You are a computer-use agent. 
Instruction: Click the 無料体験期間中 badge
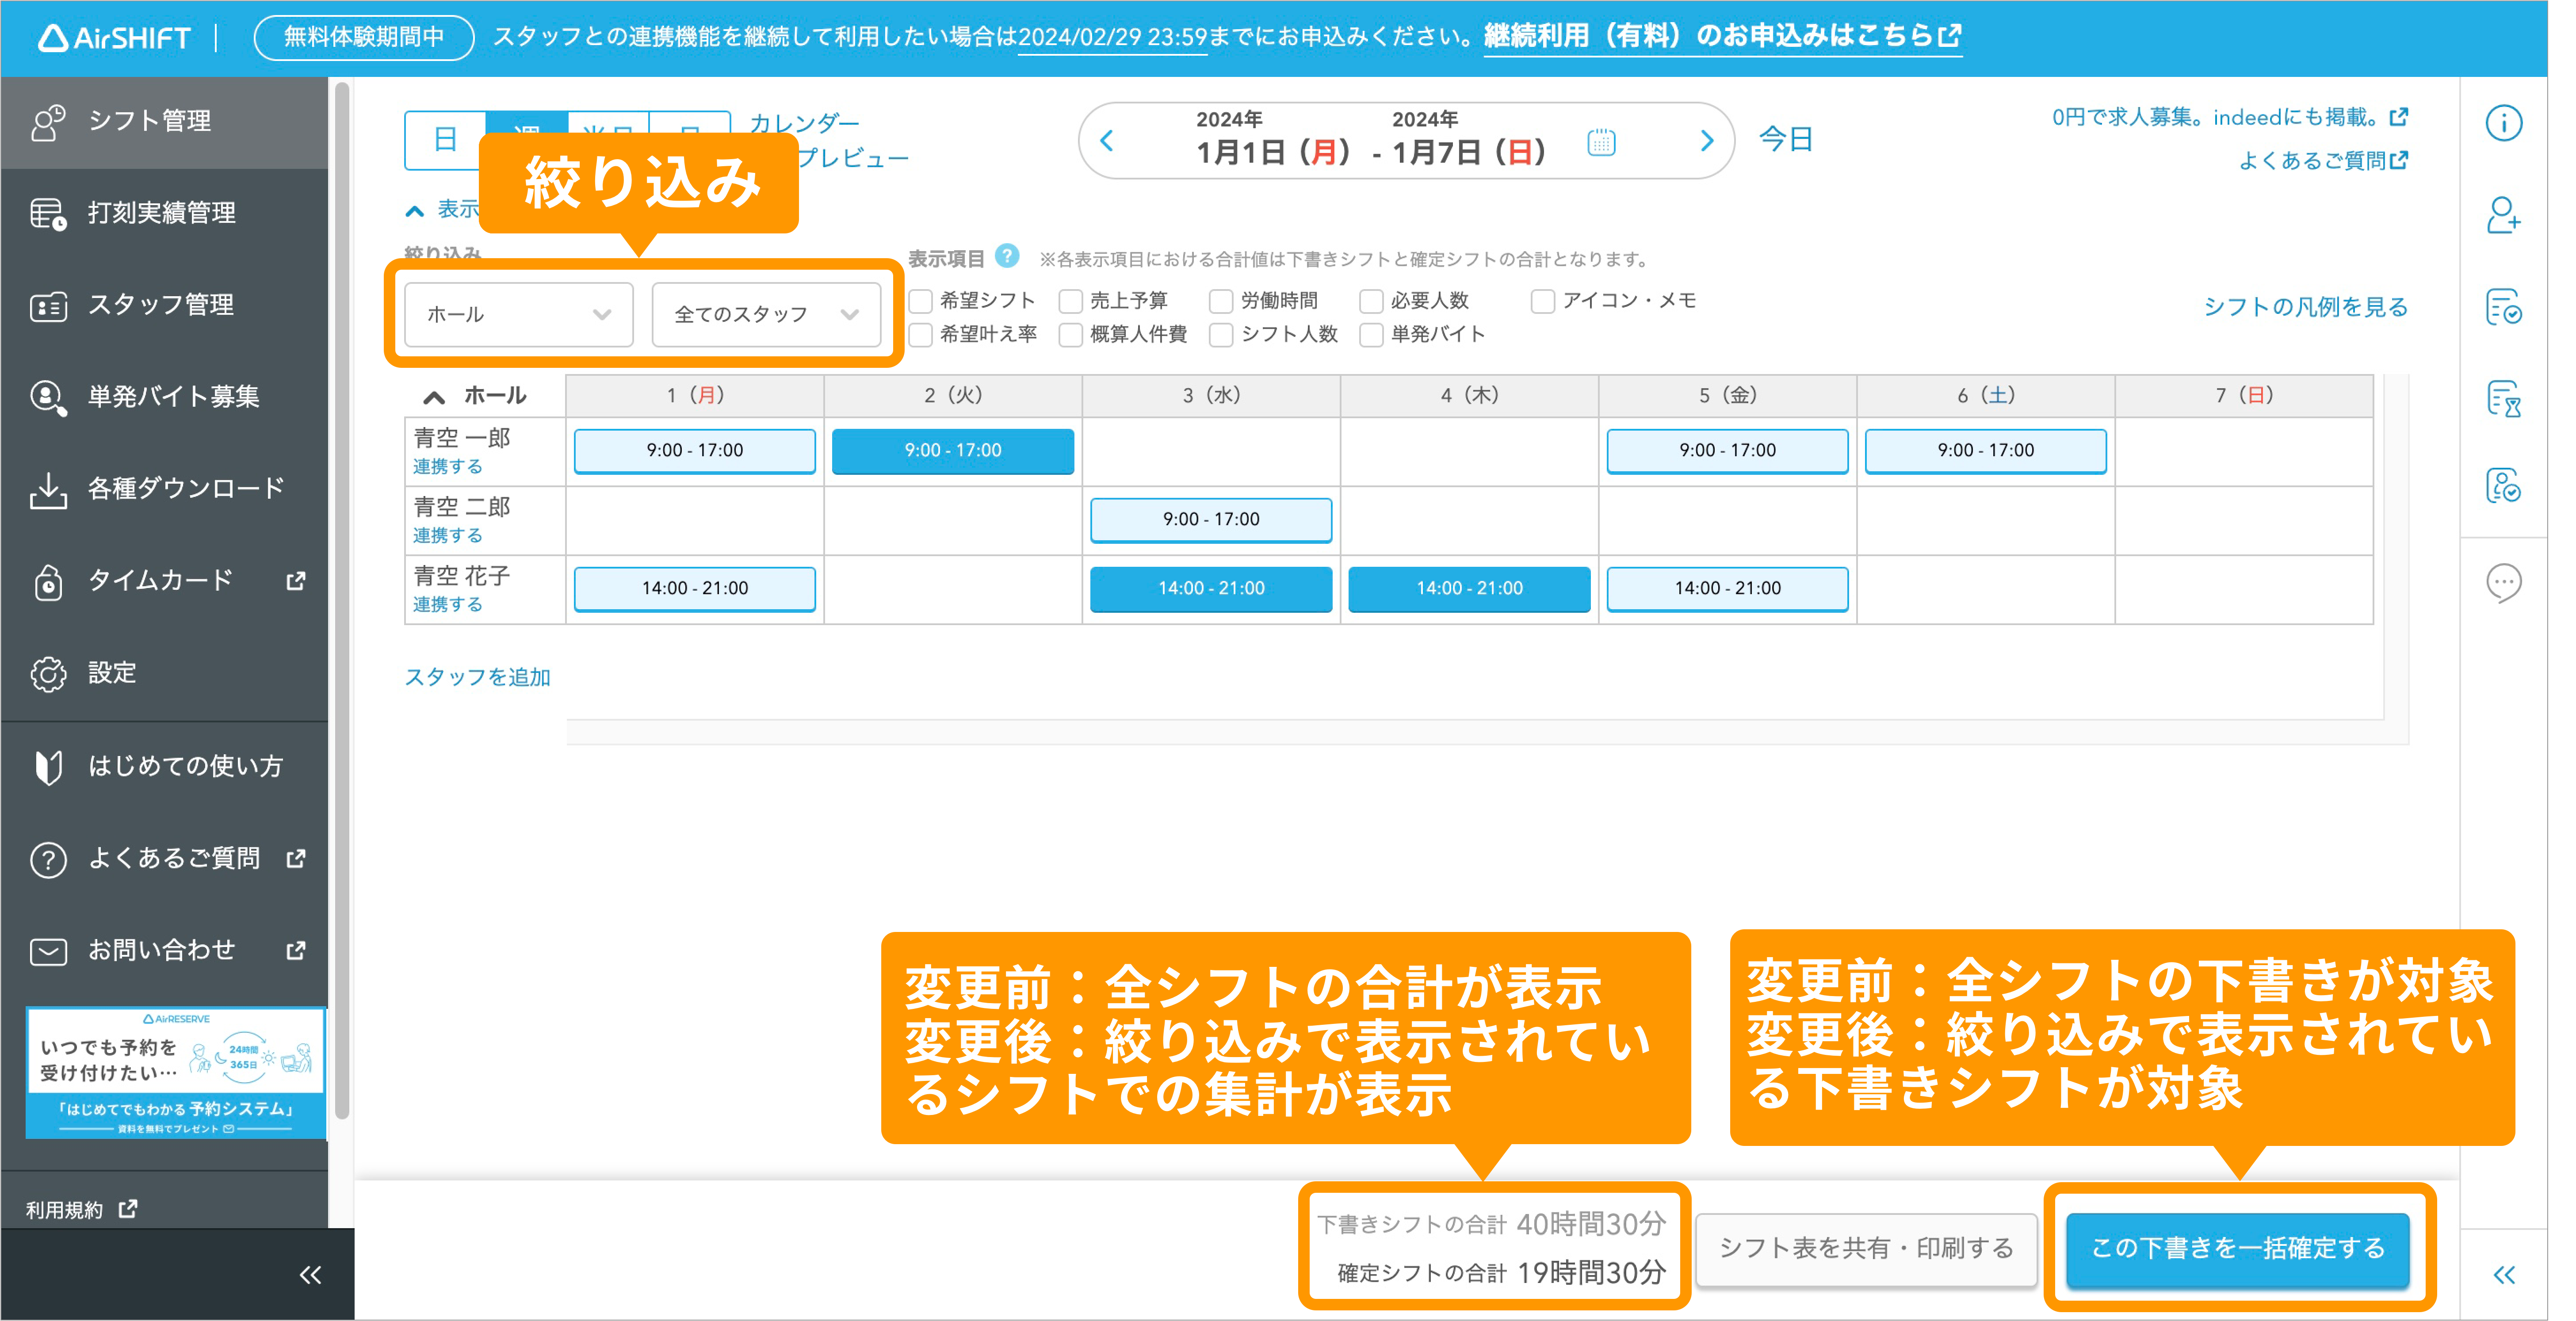pyautogui.click(x=364, y=38)
